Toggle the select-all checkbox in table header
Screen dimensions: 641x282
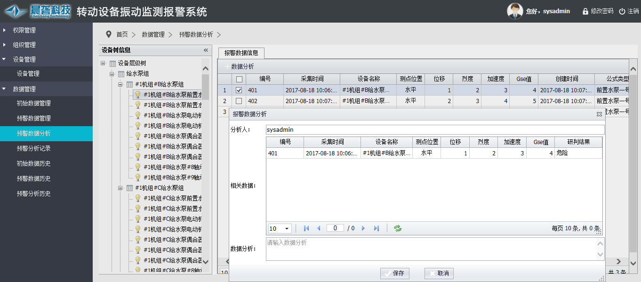(x=239, y=79)
